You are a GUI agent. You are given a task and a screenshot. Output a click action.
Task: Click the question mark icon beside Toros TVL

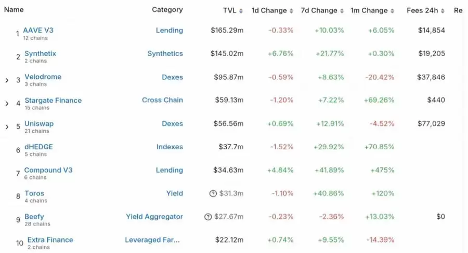click(213, 193)
